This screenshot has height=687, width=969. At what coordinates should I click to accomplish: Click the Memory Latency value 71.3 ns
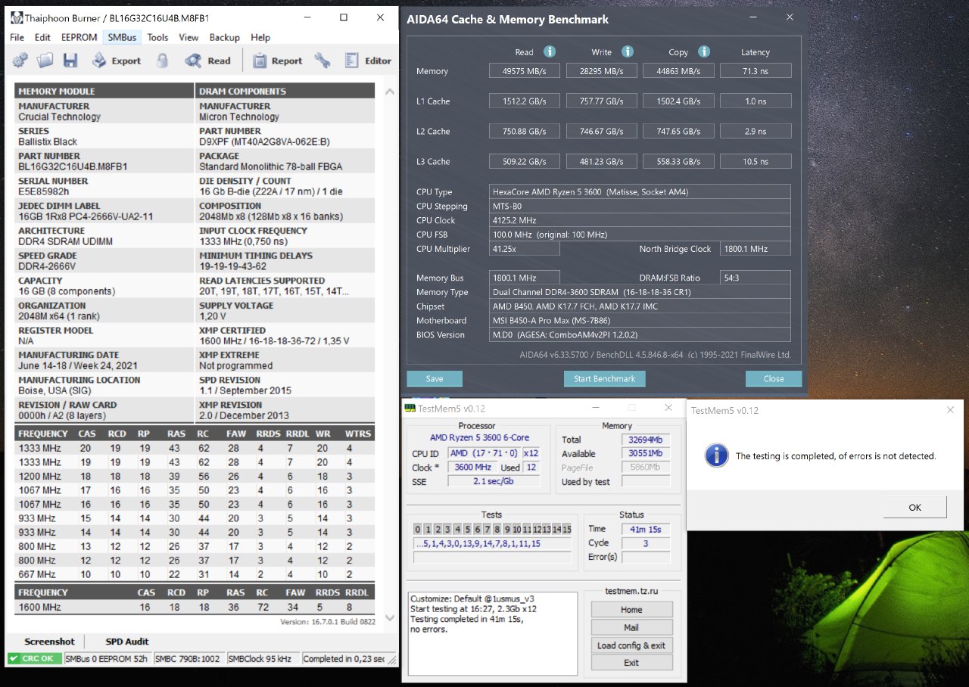click(x=756, y=70)
